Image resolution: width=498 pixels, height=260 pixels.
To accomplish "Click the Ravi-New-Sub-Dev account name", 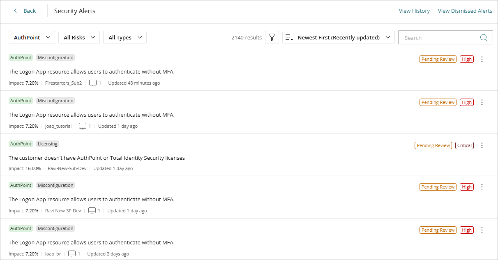I will [67, 168].
